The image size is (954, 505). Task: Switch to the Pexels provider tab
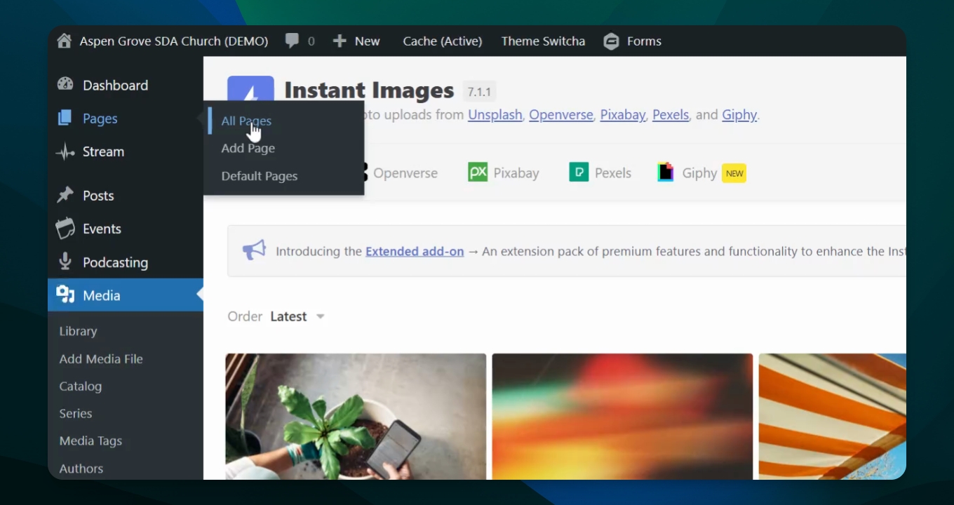600,173
